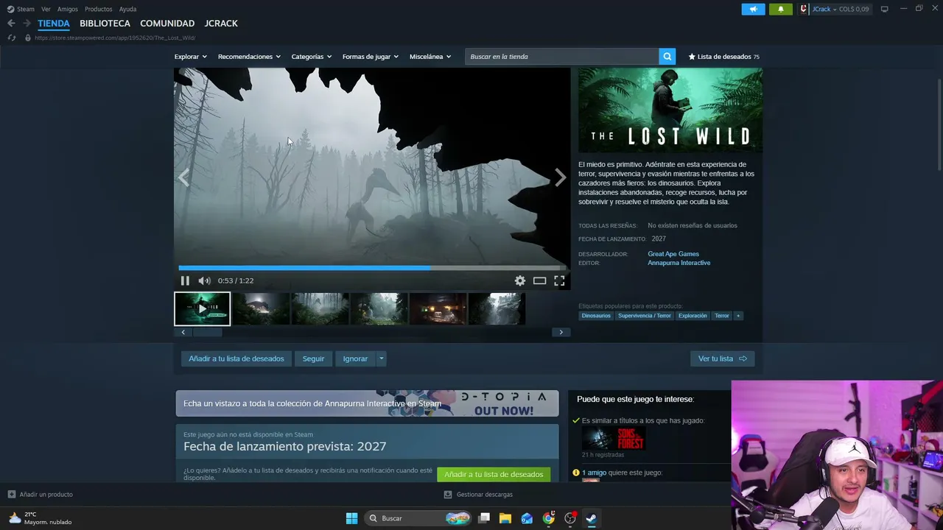Image resolution: width=943 pixels, height=530 pixels.
Task: Select the Exploración tag
Action: 693,316
